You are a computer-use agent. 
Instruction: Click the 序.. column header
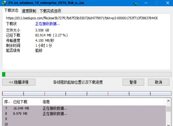coord(7,102)
